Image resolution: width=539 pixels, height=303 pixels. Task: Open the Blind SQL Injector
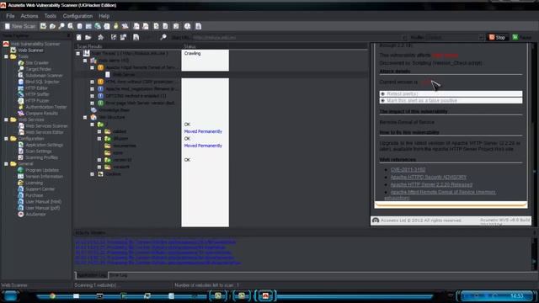[x=42, y=82]
